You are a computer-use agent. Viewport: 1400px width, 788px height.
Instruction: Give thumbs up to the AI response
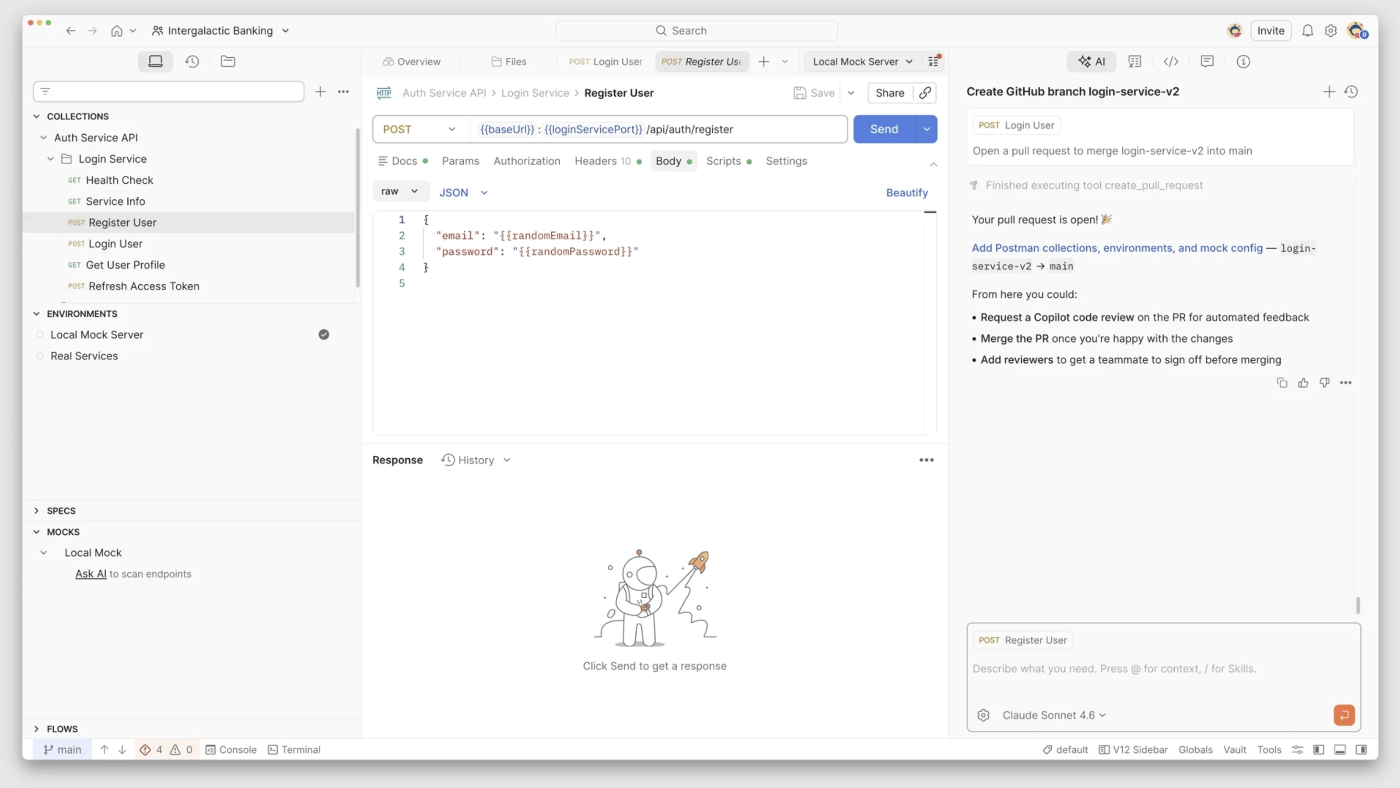click(1303, 383)
